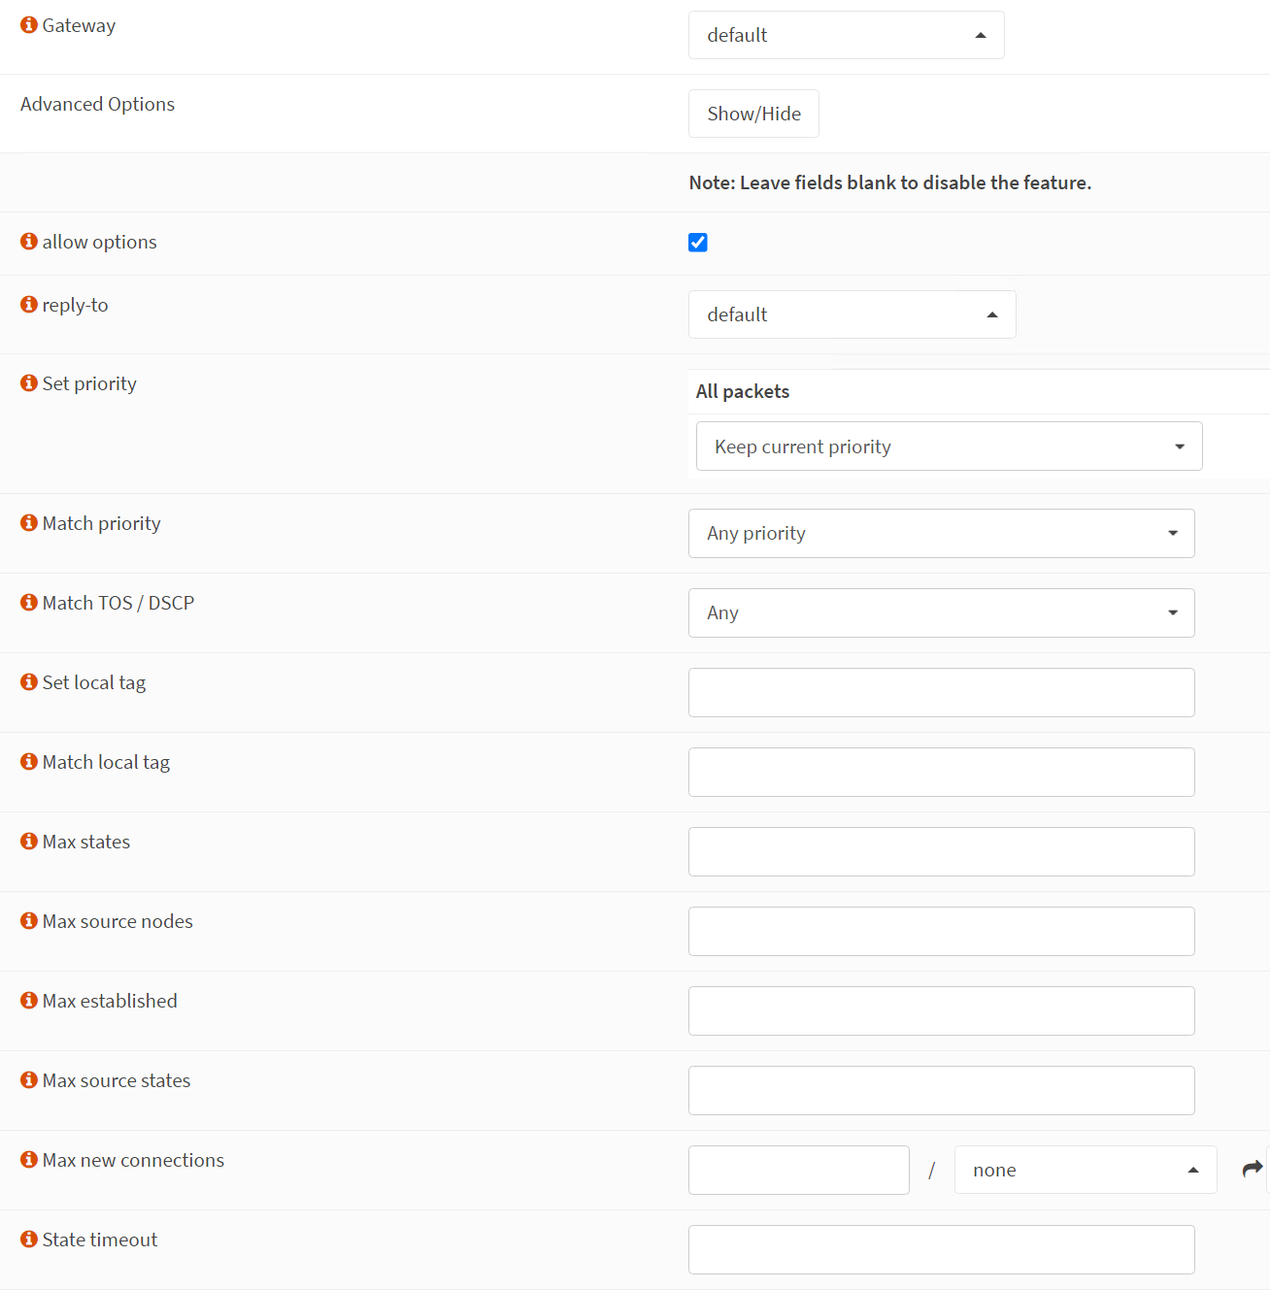Viewport: 1270px width, 1290px height.
Task: Click the State timeout info icon
Action: tap(29, 1239)
